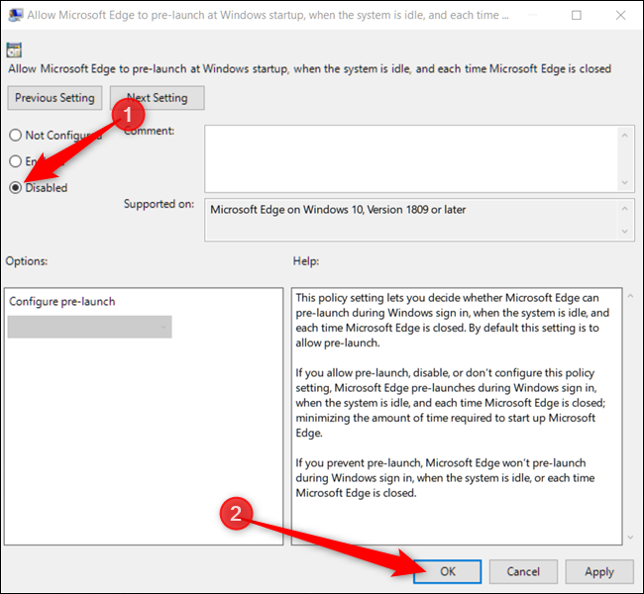Maximize the policy dialog window
Image resolution: width=644 pixels, height=594 pixels.
[577, 15]
